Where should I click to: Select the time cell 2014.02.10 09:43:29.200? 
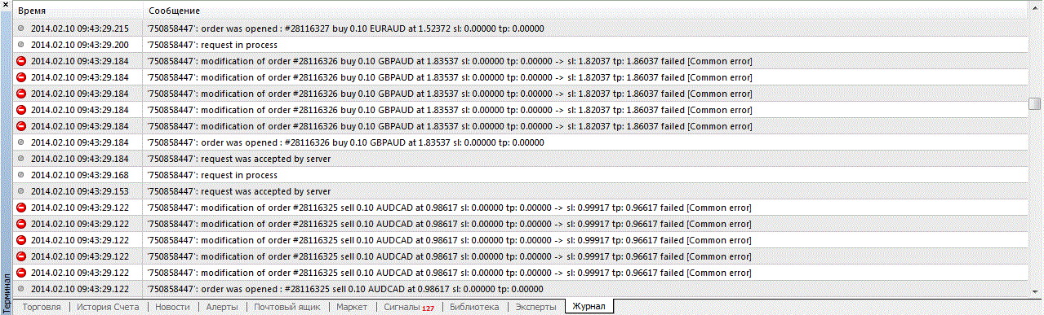pos(80,45)
